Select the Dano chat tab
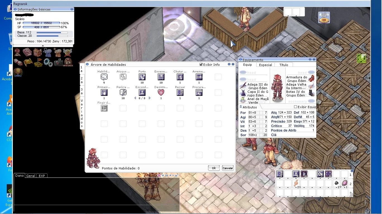The image size is (382, 214). [19, 176]
